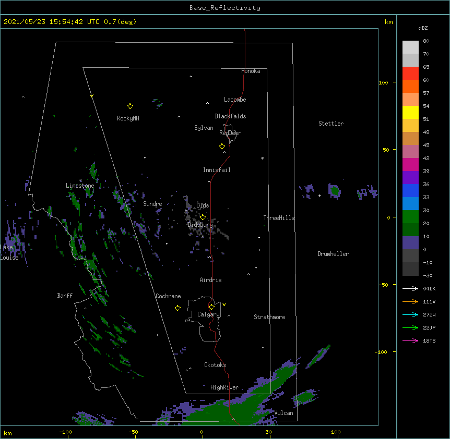Click the magenta 18TS arrow icon
This screenshot has width=450, height=439.
pos(410,340)
